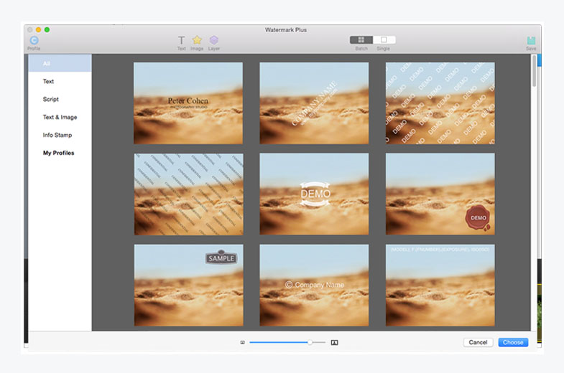The image size is (564, 373).
Task: Pick the red DEMO seal template
Action: (440, 194)
